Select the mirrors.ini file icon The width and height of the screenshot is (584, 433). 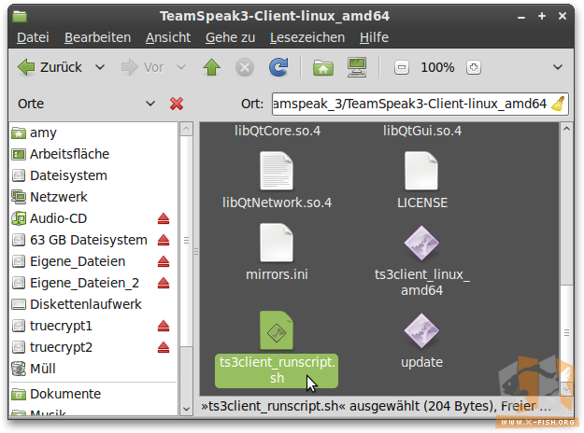[x=277, y=244]
